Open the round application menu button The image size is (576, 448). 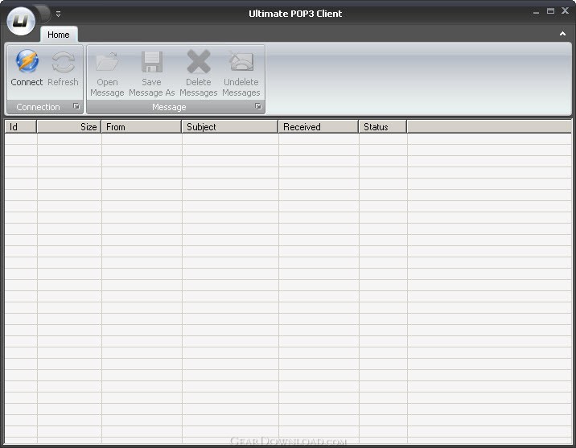pos(21,21)
